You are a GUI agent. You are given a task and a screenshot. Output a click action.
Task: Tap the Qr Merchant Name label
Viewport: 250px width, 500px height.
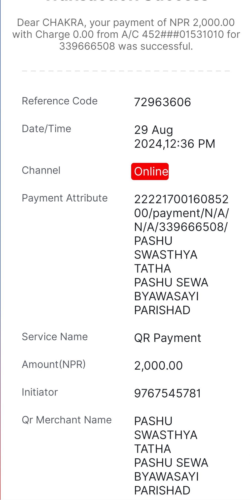(x=67, y=420)
